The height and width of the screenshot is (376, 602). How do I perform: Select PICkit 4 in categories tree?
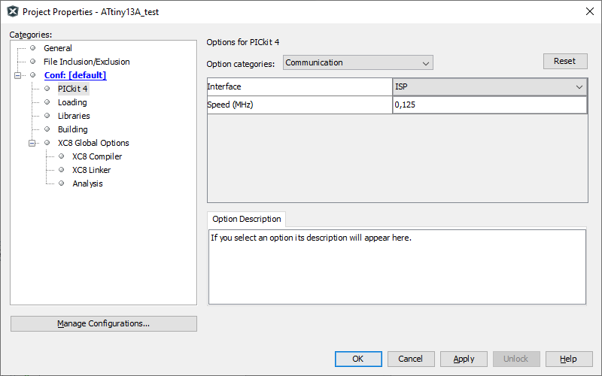click(73, 89)
